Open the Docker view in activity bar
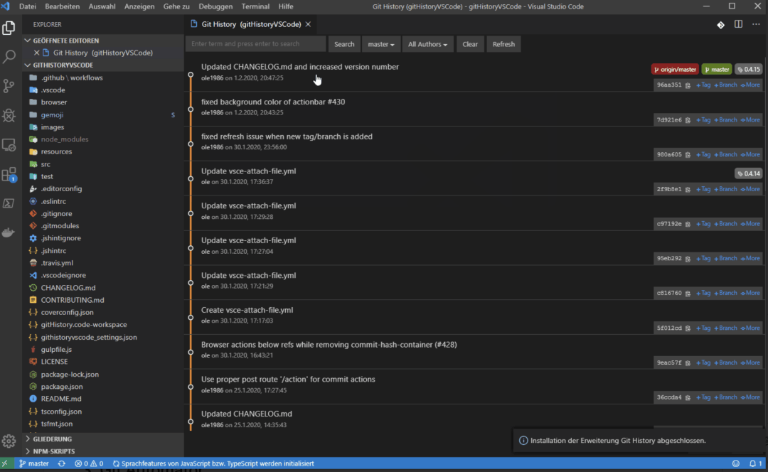768x472 pixels. (9, 233)
